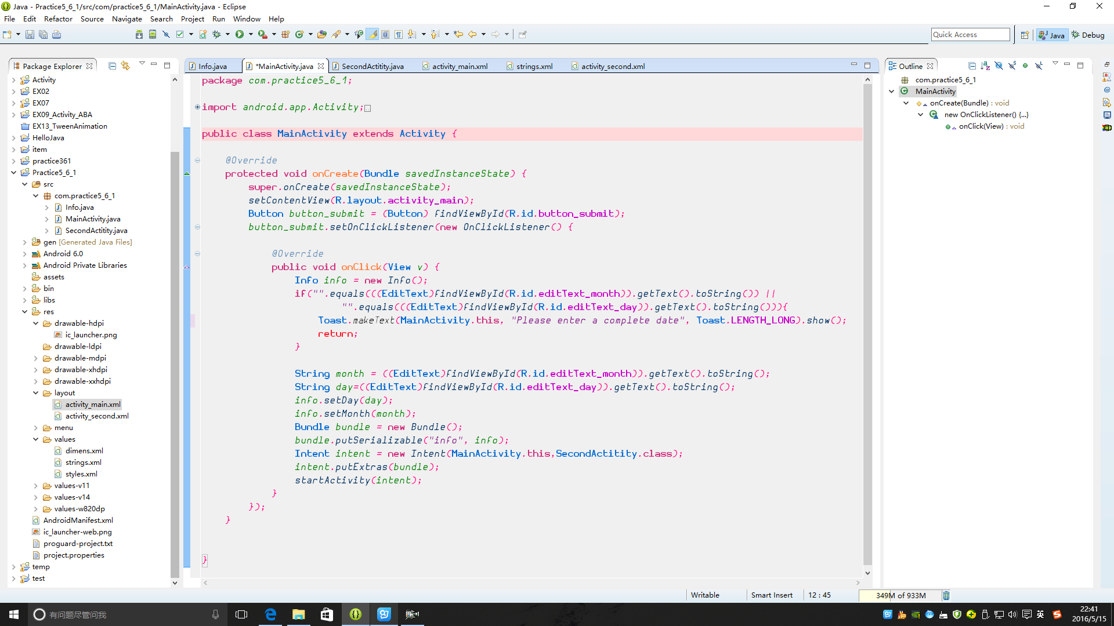Switch to the SecondActitity.java tab
Viewport: 1114px width, 626px height.
click(372, 67)
